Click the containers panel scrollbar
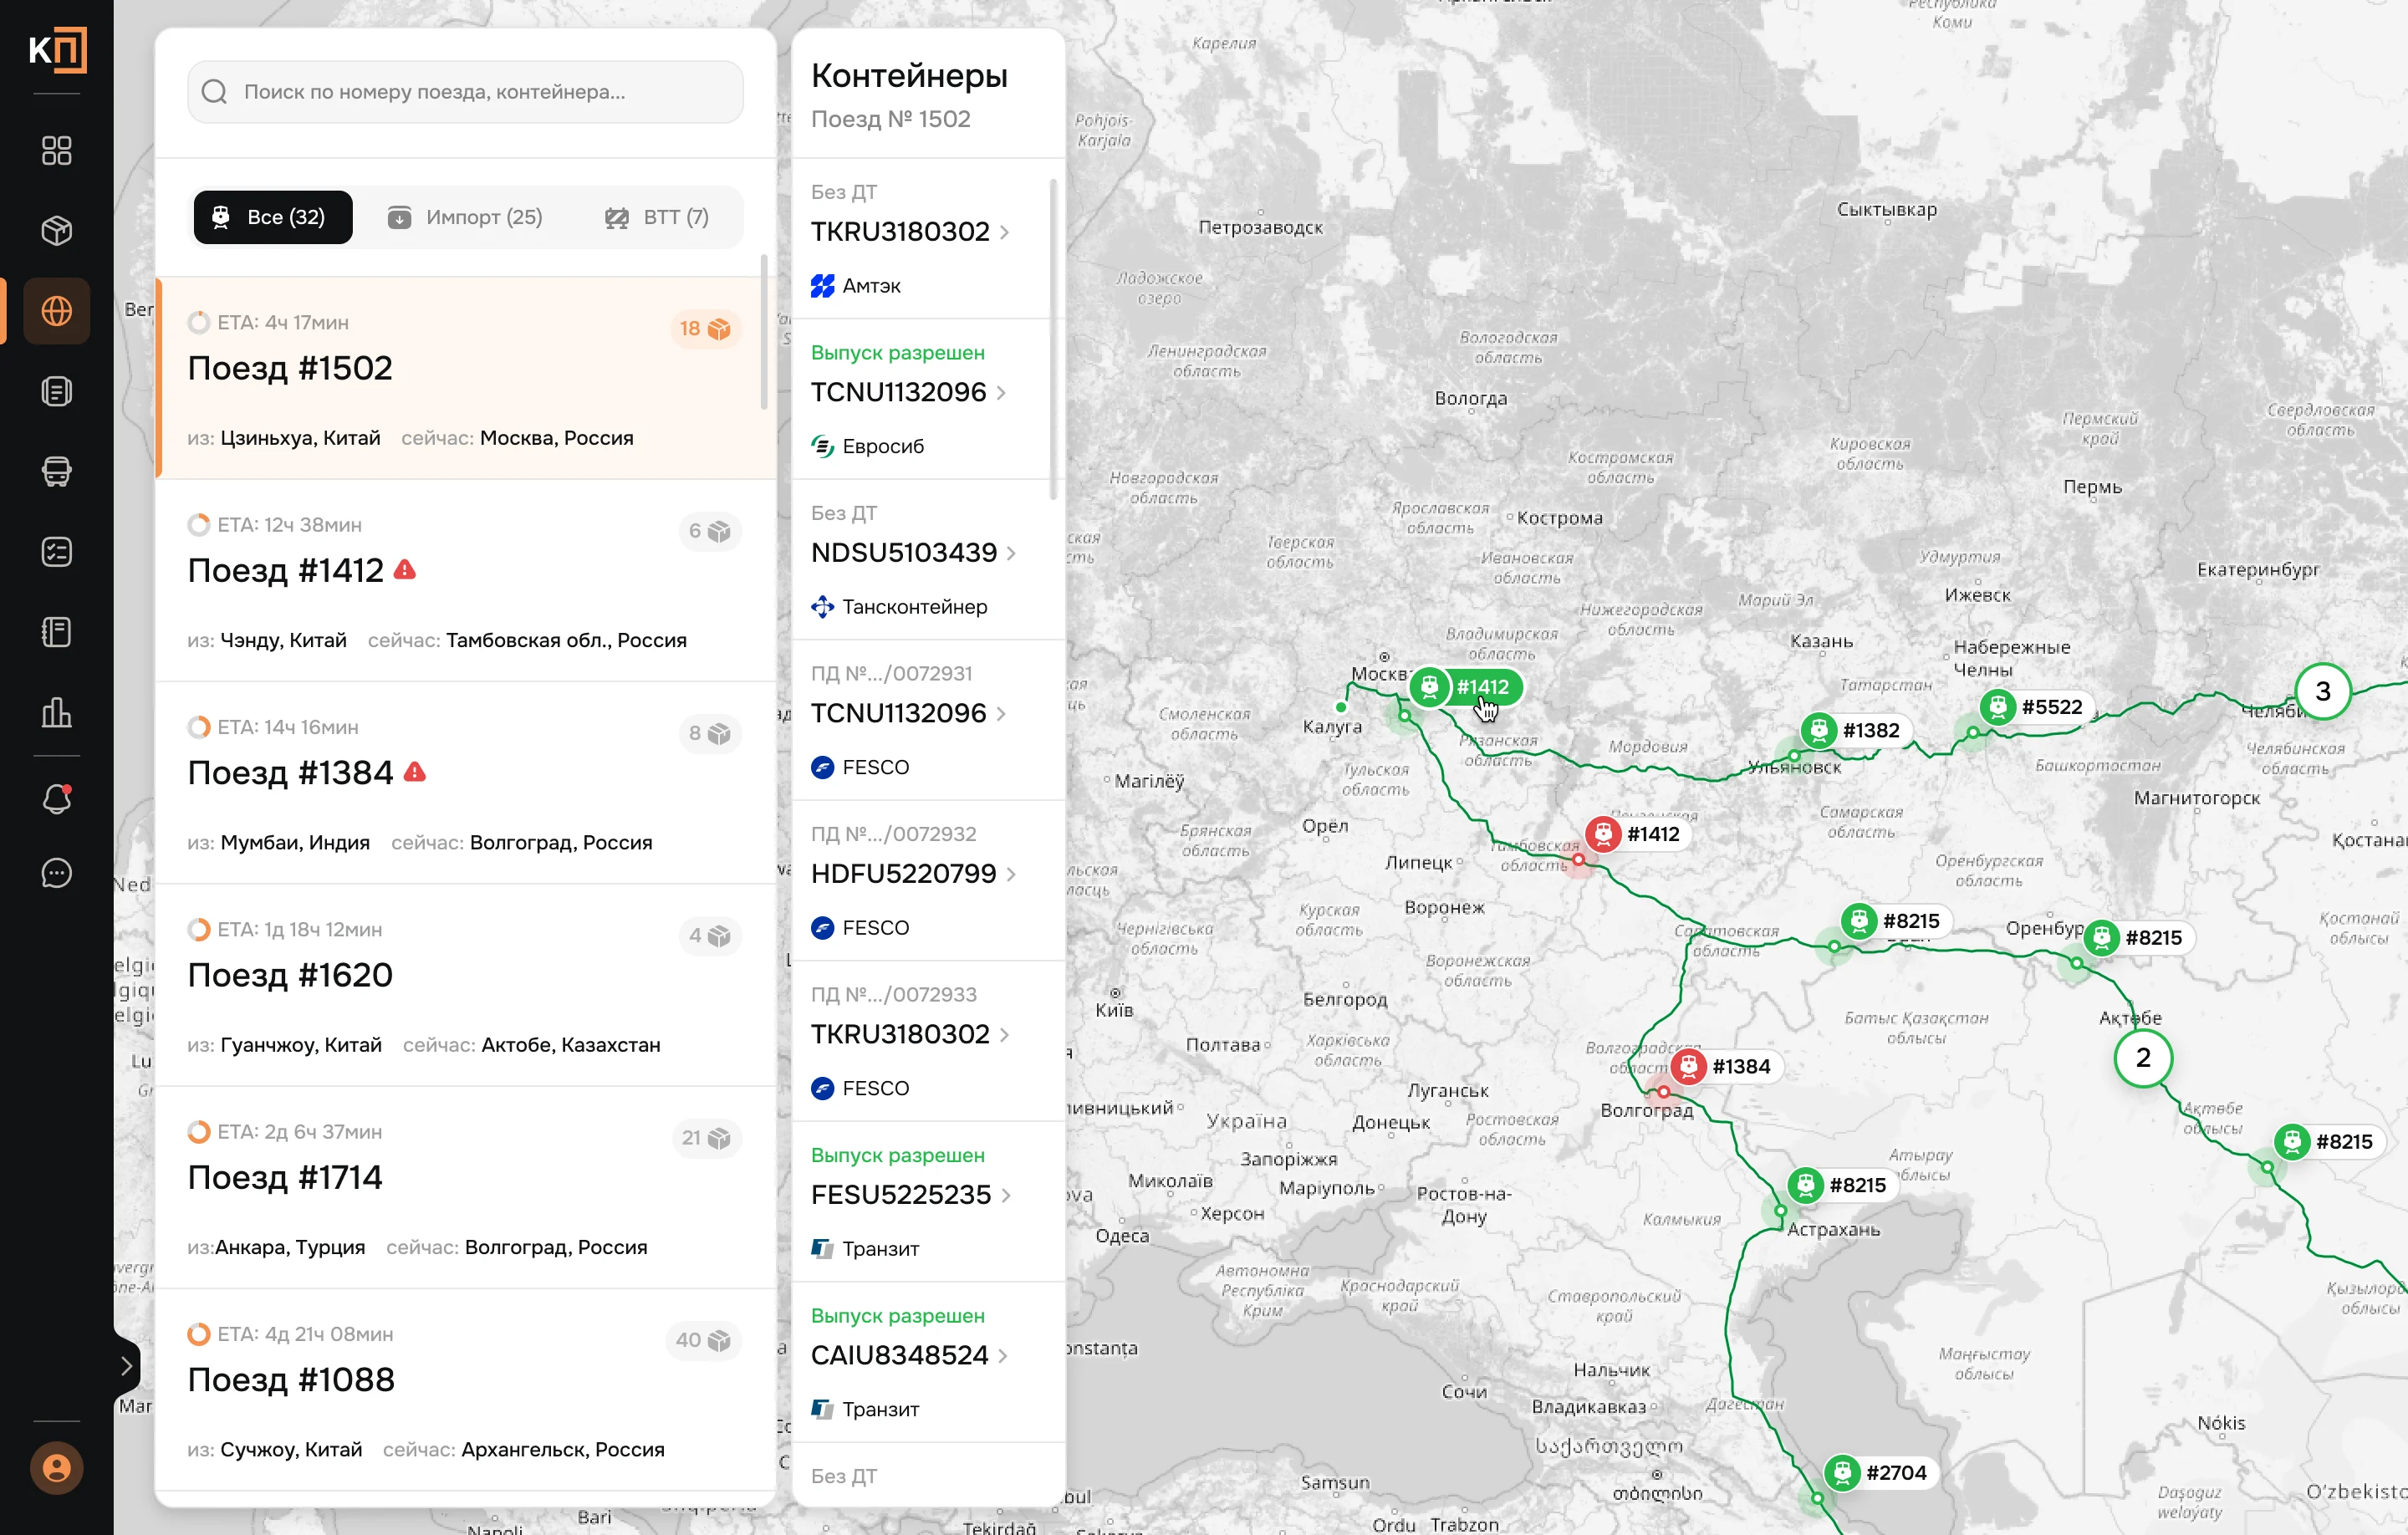This screenshot has height=1535, width=2408. tap(1053, 340)
